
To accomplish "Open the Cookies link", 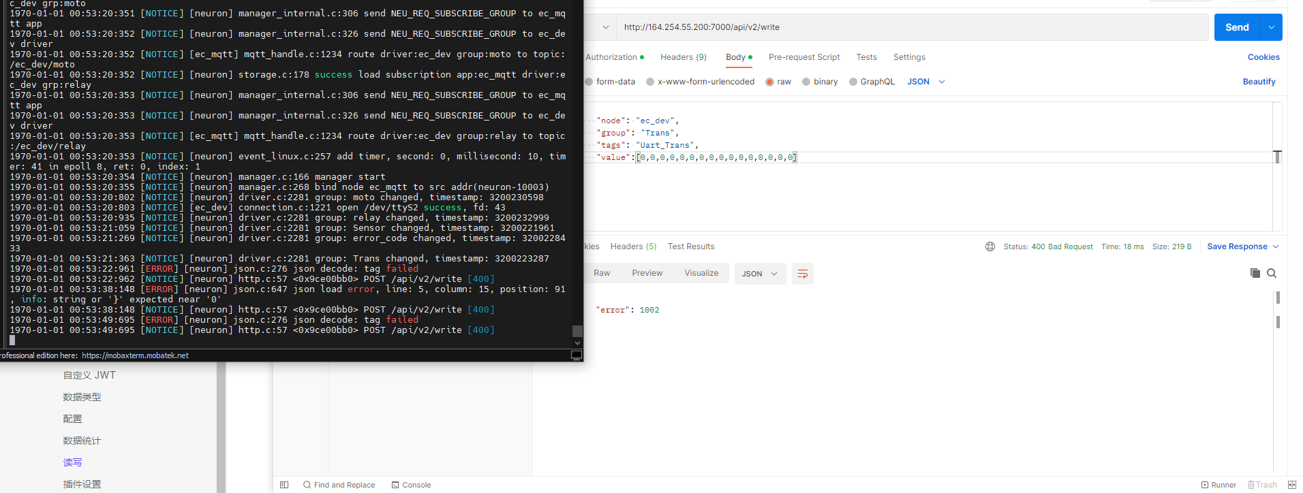I will click(1263, 57).
